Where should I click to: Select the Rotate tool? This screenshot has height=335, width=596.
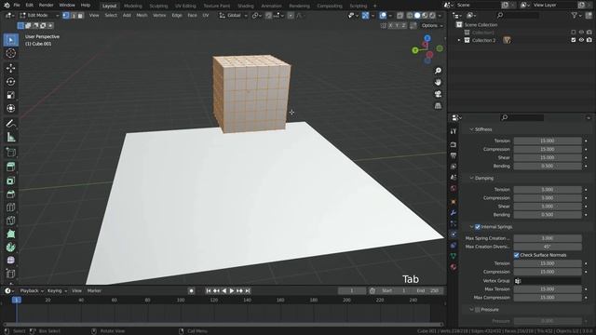tap(10, 82)
